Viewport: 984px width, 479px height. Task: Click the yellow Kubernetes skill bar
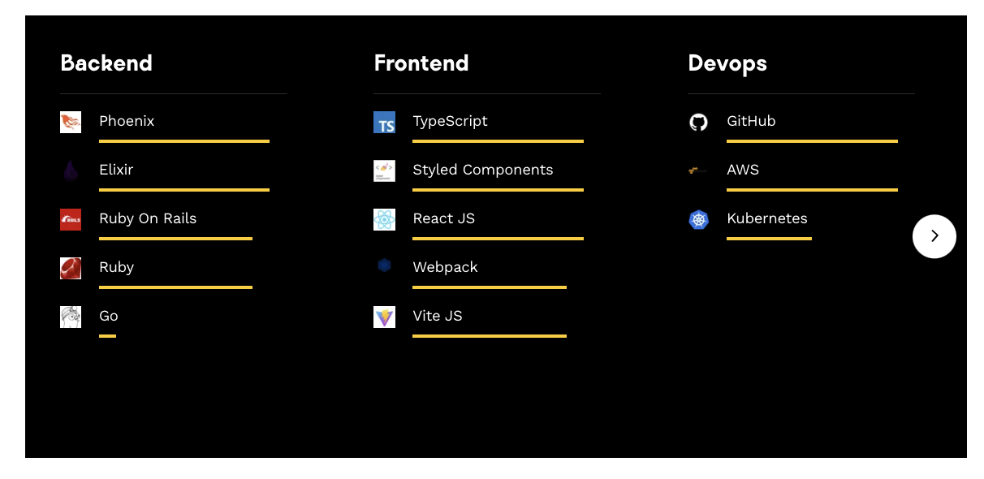769,239
